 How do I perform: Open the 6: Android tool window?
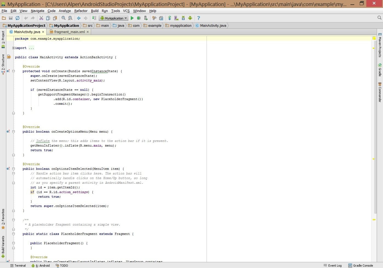click(40, 266)
